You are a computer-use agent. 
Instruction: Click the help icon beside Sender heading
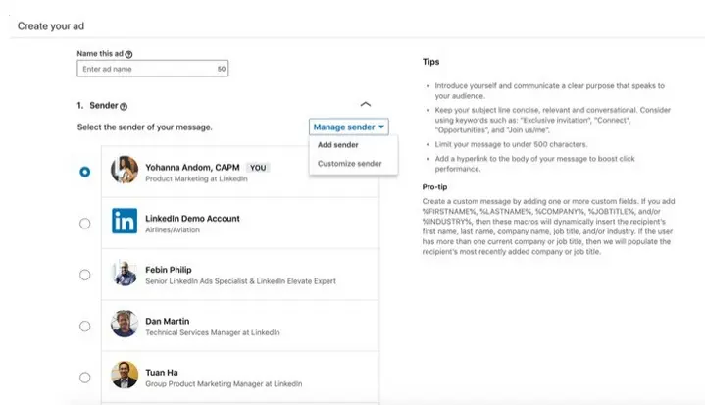coord(124,105)
